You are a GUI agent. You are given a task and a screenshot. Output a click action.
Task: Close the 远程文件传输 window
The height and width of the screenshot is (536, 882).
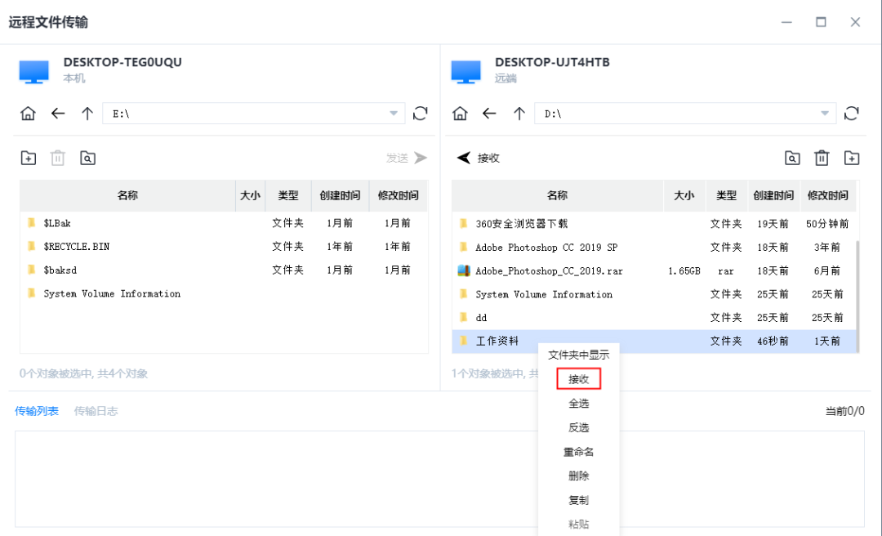(x=855, y=22)
